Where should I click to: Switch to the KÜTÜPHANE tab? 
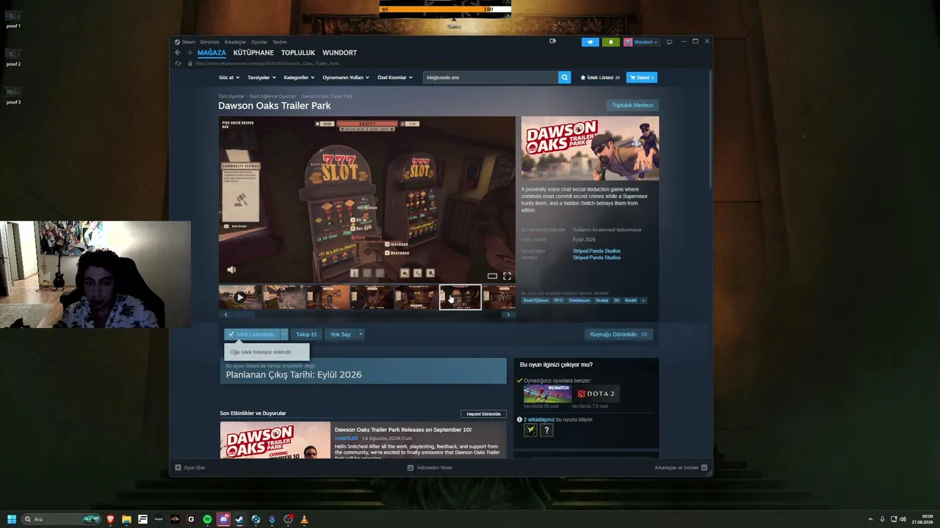(x=253, y=53)
